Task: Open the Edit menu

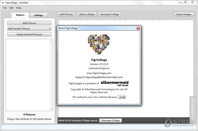Action: (x=11, y=8)
